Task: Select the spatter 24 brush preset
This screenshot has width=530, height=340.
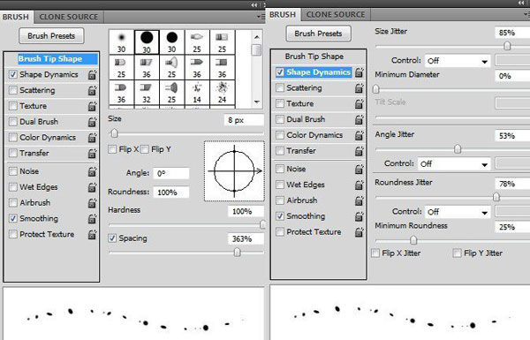Action: click(x=222, y=93)
